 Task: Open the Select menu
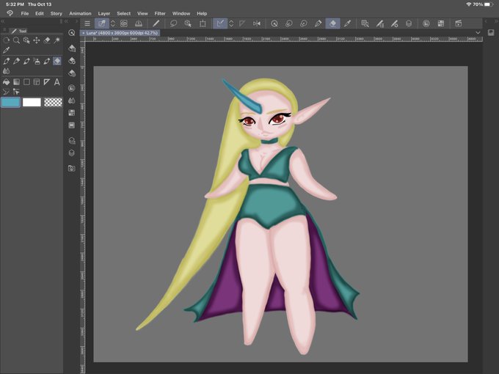[124, 13]
